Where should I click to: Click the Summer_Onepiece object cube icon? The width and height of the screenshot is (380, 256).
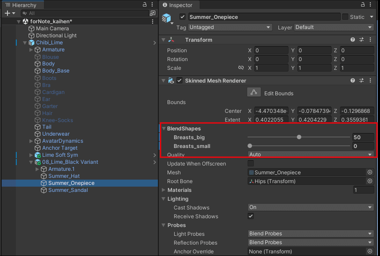pyautogui.click(x=167, y=18)
